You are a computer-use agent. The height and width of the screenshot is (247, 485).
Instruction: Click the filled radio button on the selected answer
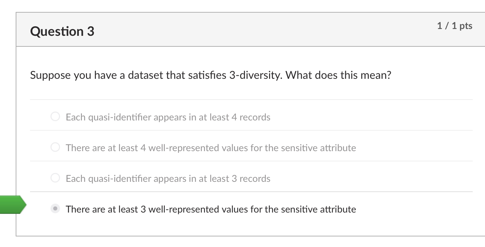[x=55, y=208]
